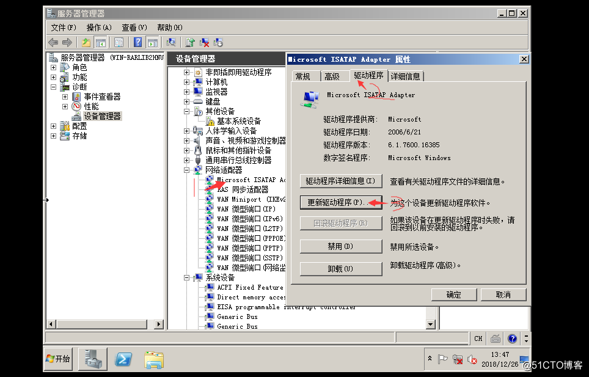Toggle the show/hide action pane toolbar icon
The height and width of the screenshot is (377, 589).
point(152,42)
